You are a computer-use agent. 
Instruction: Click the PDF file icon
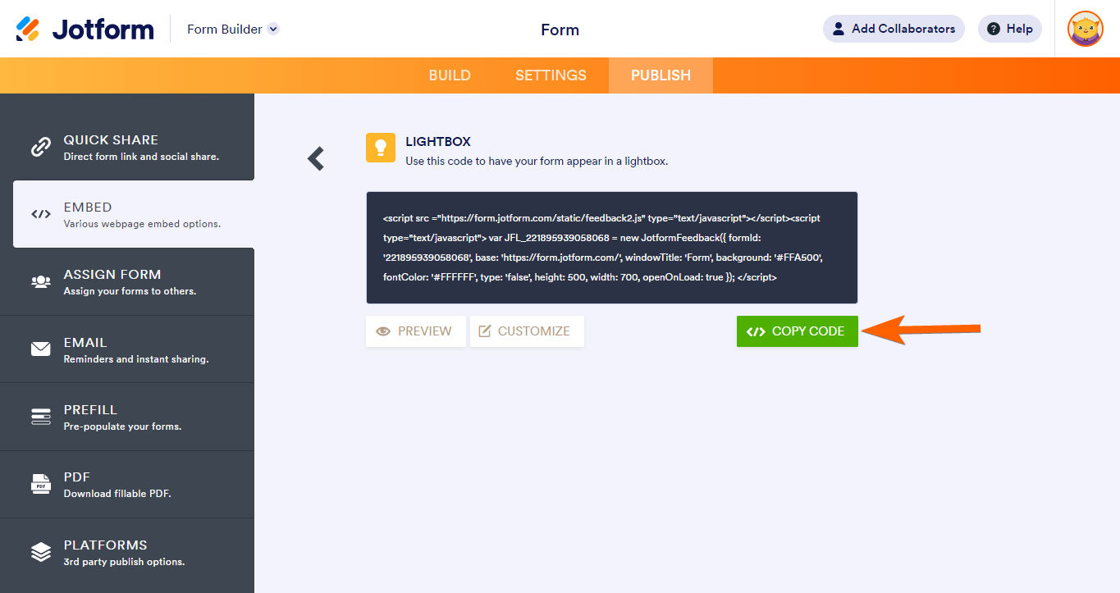pyautogui.click(x=41, y=484)
